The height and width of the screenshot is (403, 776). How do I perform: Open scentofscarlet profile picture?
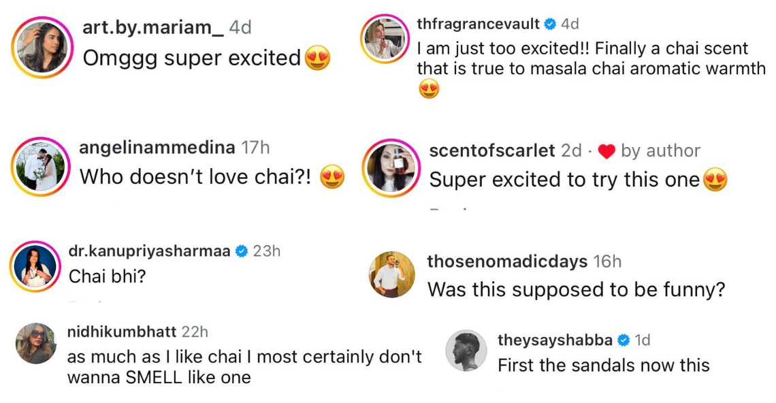[x=392, y=167]
